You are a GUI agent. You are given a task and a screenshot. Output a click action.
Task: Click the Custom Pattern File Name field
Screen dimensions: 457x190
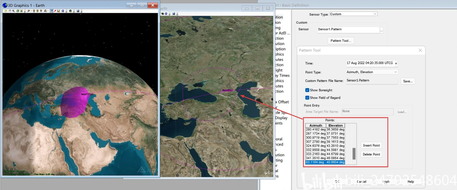372,81
